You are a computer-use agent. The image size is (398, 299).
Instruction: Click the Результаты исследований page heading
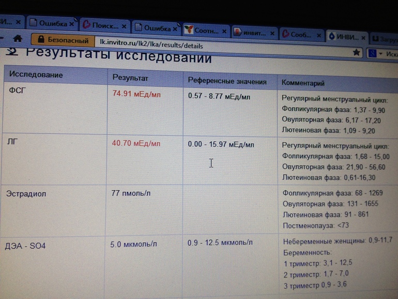(118, 56)
